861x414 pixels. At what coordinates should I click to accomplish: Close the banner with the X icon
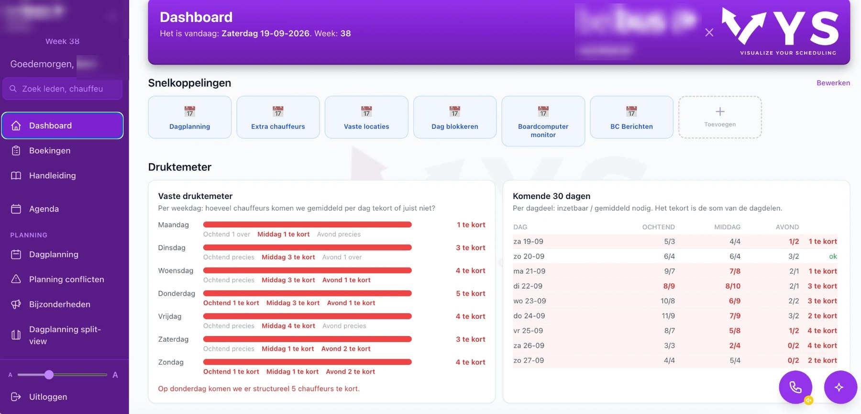click(x=709, y=33)
